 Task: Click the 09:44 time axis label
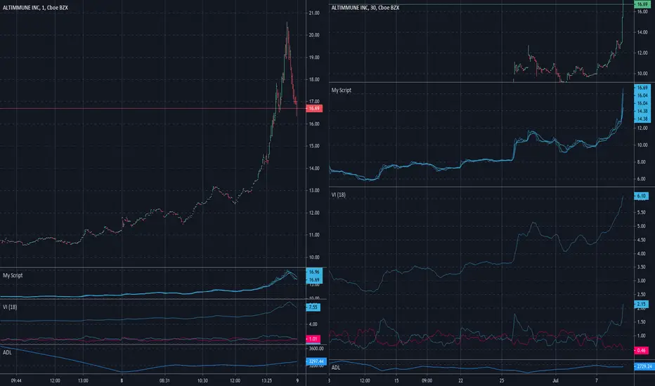point(16,380)
